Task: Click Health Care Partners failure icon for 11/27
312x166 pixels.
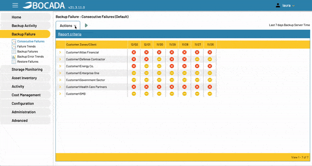Action: (197, 87)
